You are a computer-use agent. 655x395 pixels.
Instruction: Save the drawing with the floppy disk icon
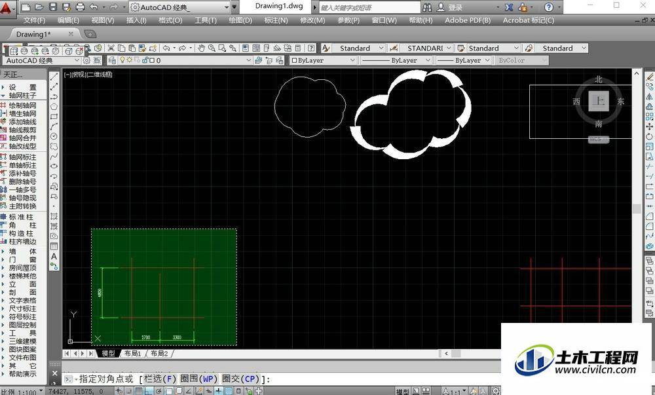[52, 7]
